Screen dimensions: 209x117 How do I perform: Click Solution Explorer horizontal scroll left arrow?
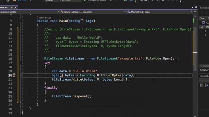201,66
